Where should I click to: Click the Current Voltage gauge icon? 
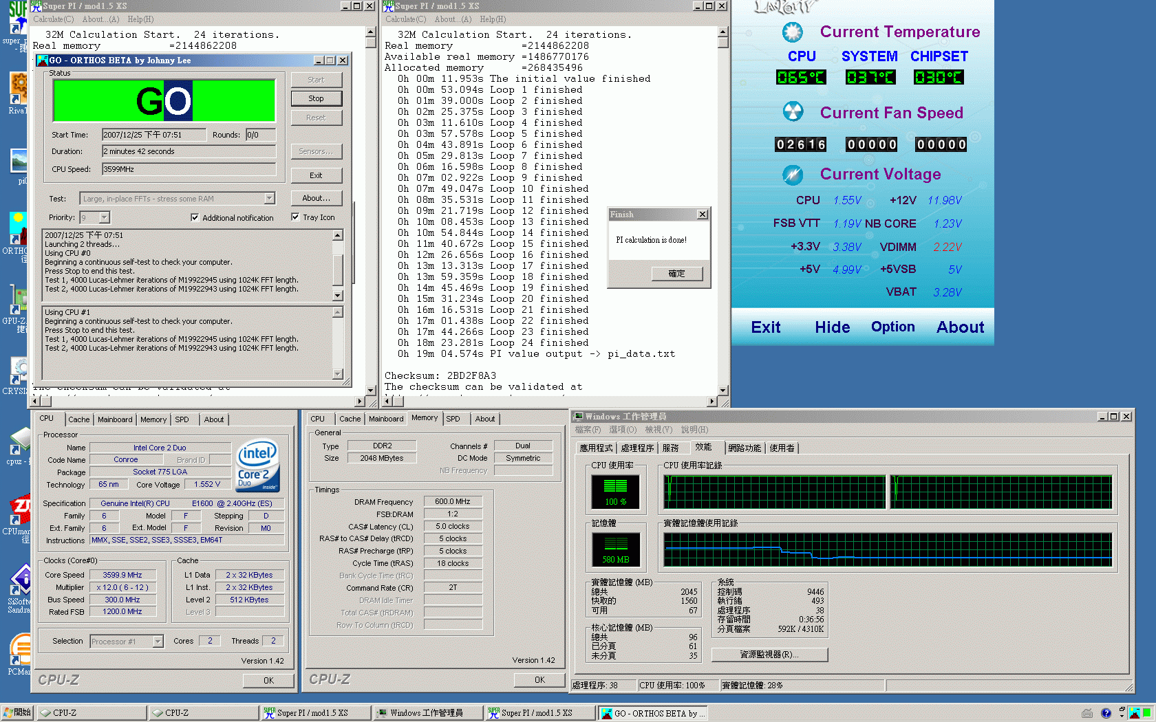pyautogui.click(x=793, y=175)
